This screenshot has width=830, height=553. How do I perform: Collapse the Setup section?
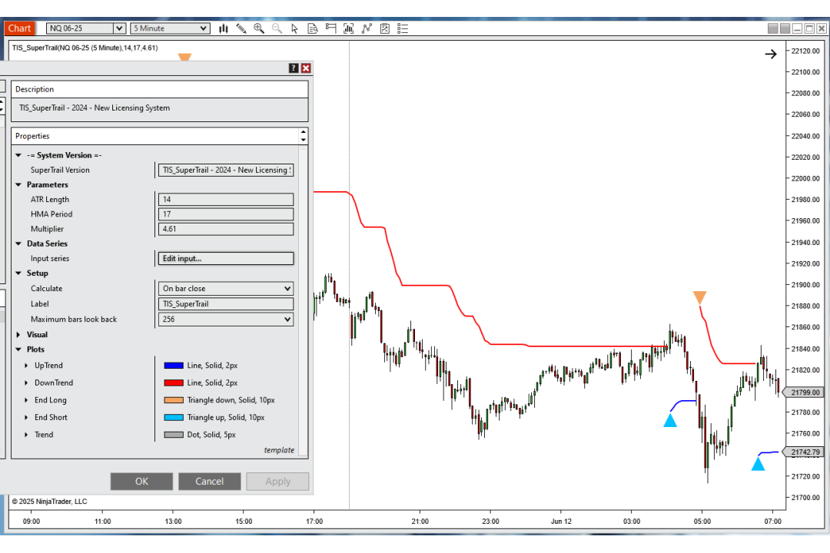pos(18,273)
